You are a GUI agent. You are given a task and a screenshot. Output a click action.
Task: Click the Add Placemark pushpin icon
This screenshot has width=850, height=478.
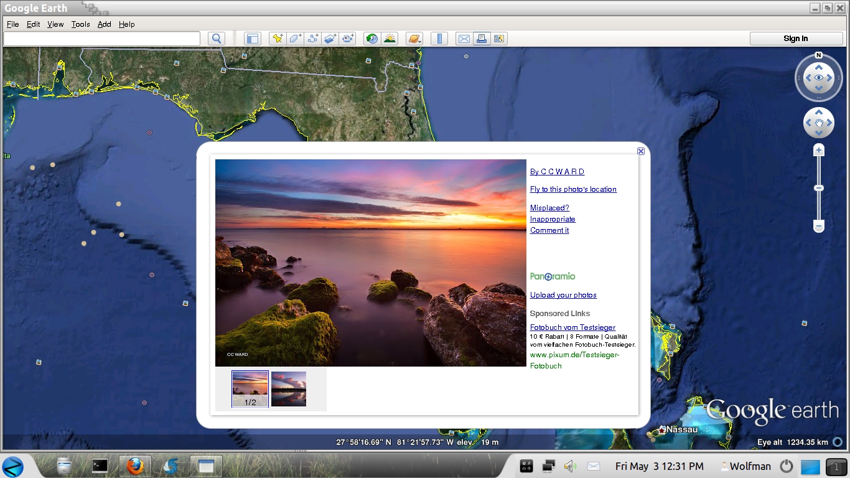tap(278, 39)
